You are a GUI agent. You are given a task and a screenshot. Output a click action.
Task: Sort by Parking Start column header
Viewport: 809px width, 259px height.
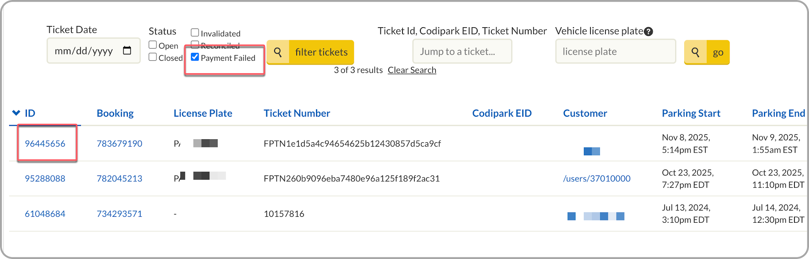tap(691, 113)
